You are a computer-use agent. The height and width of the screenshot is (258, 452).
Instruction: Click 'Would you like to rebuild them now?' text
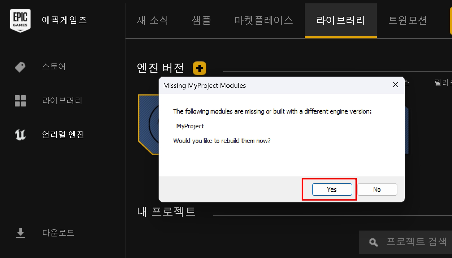[x=222, y=141]
